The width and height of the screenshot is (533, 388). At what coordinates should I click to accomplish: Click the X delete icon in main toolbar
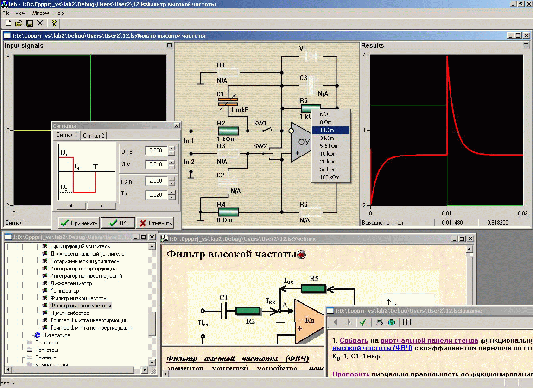[x=40, y=23]
